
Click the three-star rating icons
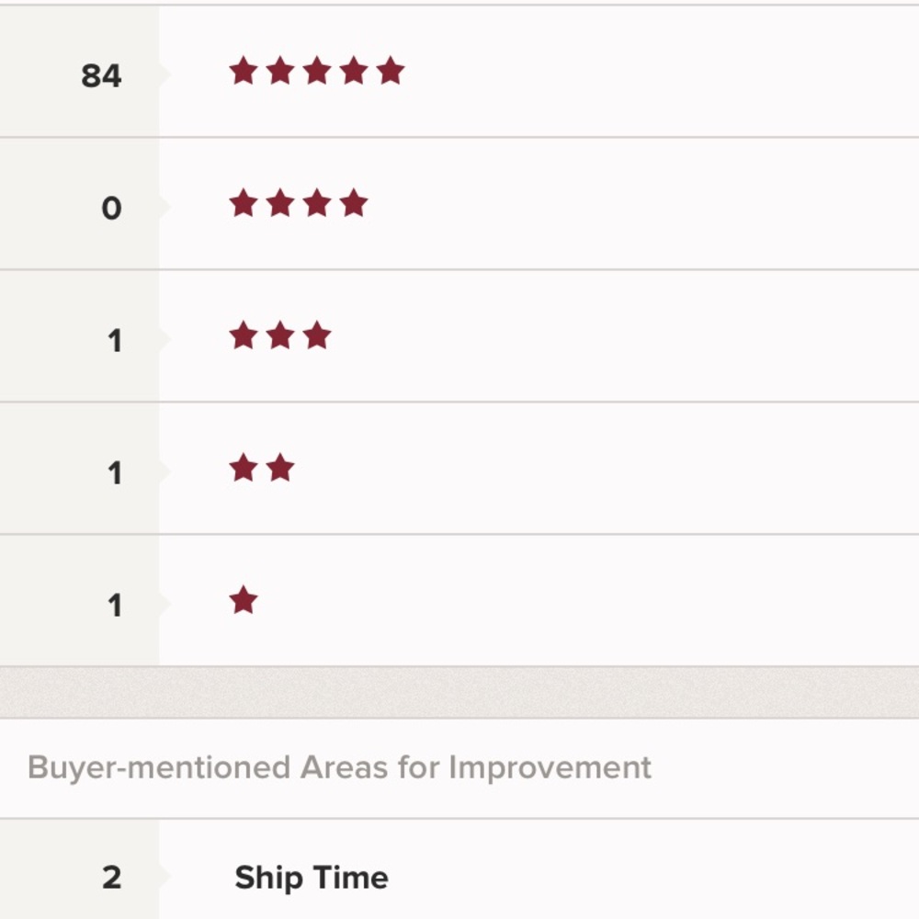tap(279, 335)
